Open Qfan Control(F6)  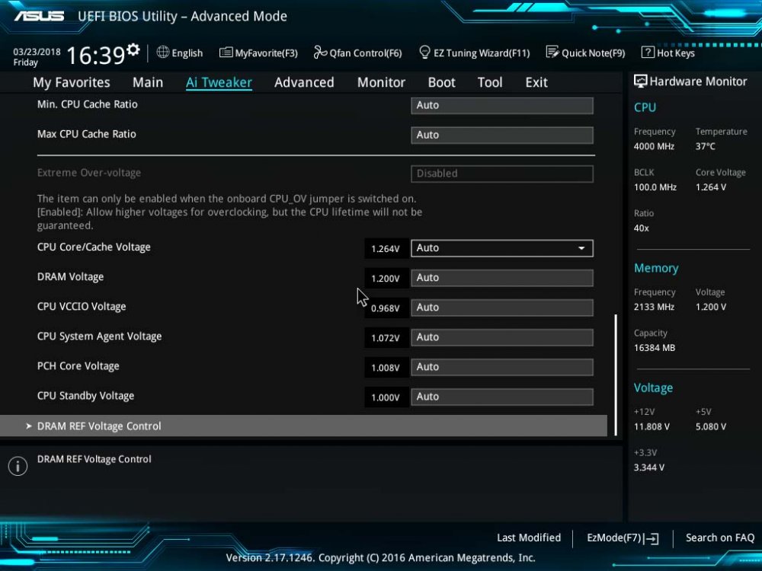tap(366, 53)
